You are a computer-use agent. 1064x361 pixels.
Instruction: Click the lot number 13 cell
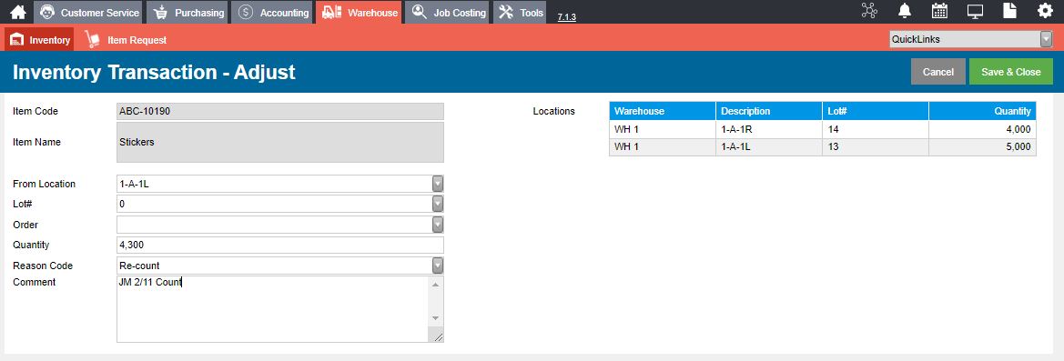[876, 147]
